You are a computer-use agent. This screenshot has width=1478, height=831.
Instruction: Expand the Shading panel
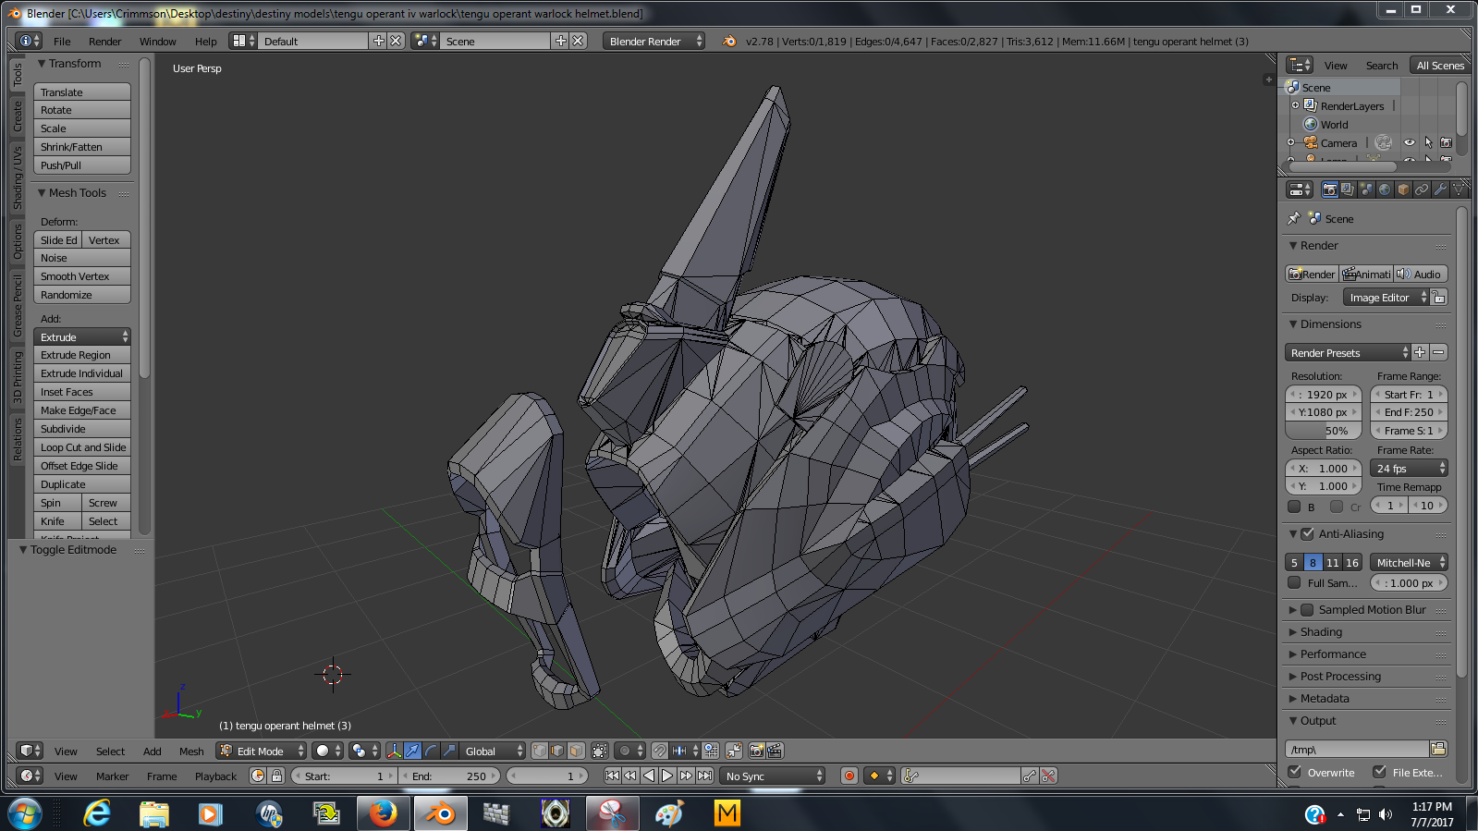click(x=1321, y=632)
